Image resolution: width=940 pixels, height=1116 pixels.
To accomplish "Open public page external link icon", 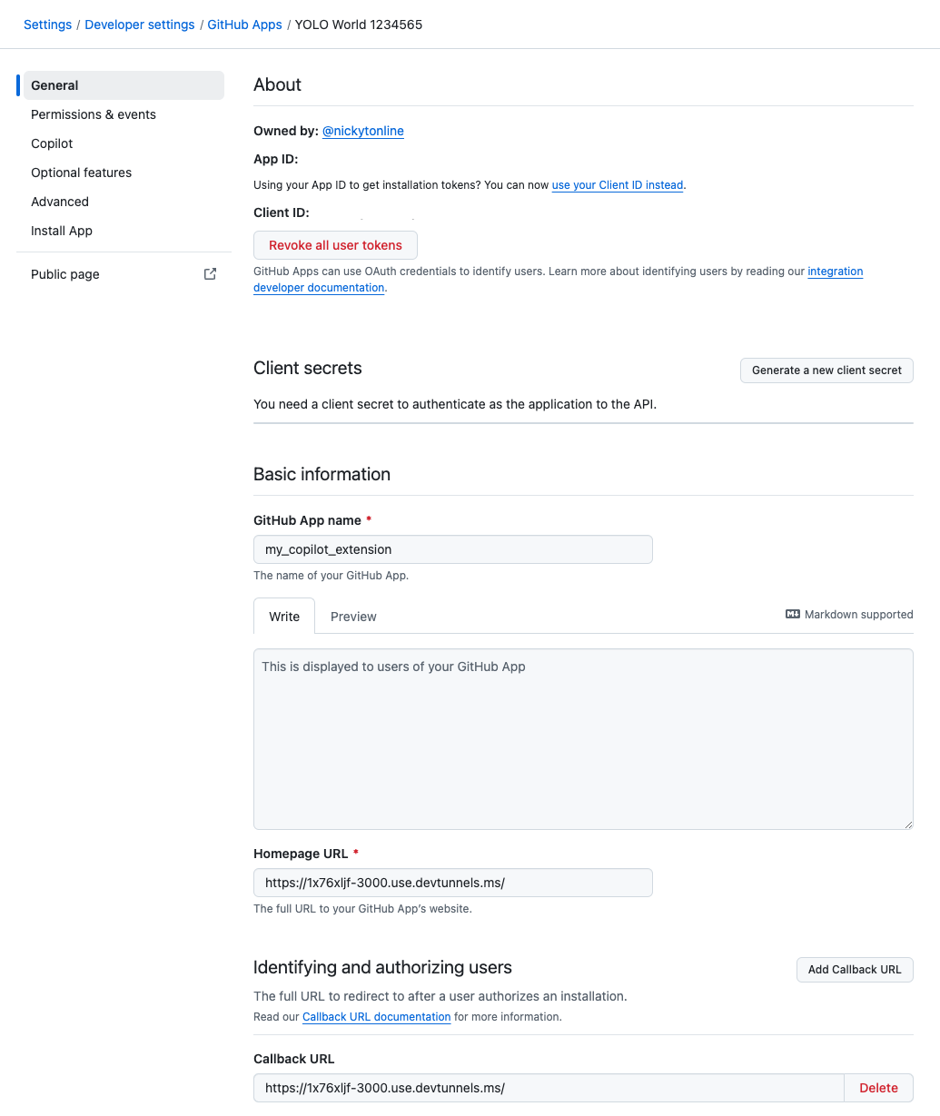I will [x=210, y=273].
